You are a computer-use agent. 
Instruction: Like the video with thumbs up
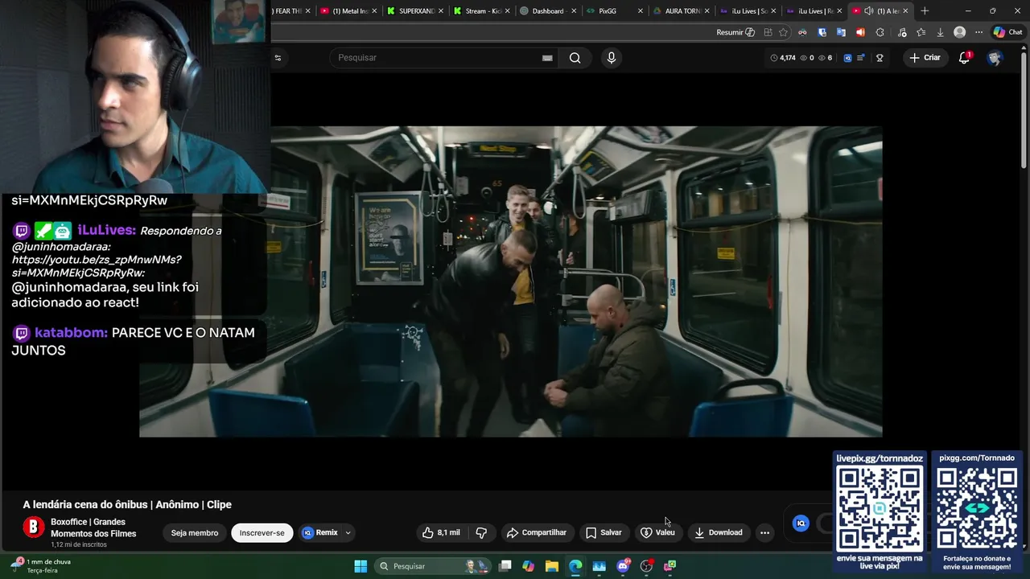click(441, 532)
